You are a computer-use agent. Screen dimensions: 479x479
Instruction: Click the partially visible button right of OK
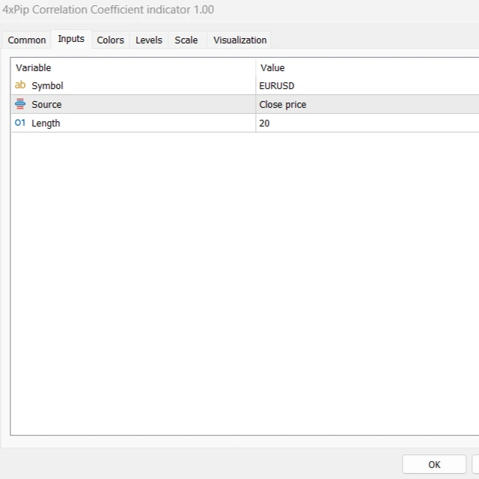coord(475,464)
